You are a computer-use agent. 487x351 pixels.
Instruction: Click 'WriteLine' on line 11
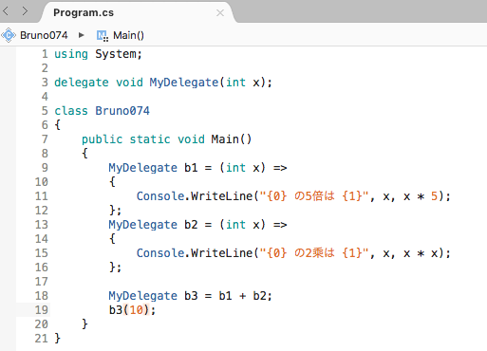pyautogui.click(x=222, y=196)
